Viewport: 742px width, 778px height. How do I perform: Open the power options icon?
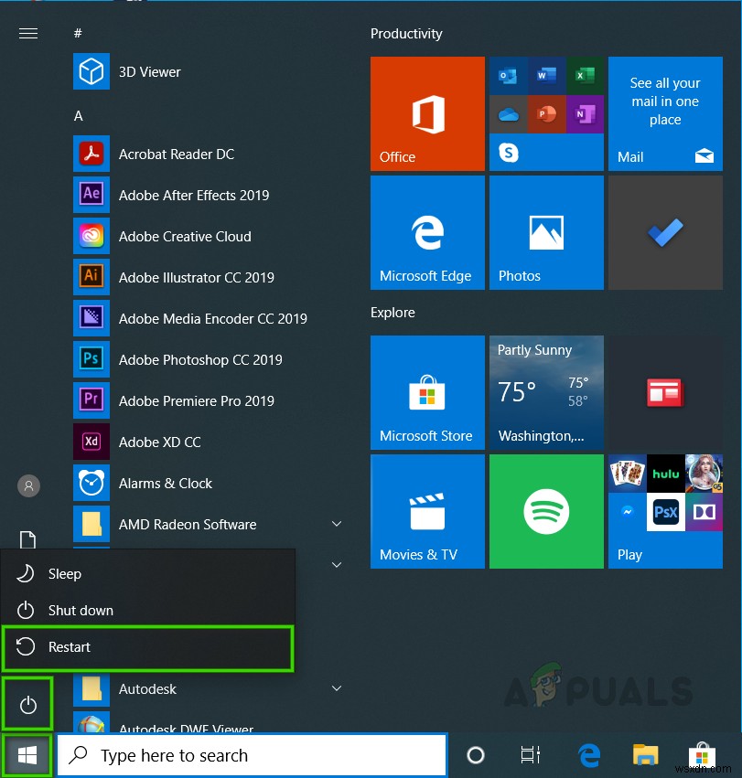pyautogui.click(x=27, y=703)
